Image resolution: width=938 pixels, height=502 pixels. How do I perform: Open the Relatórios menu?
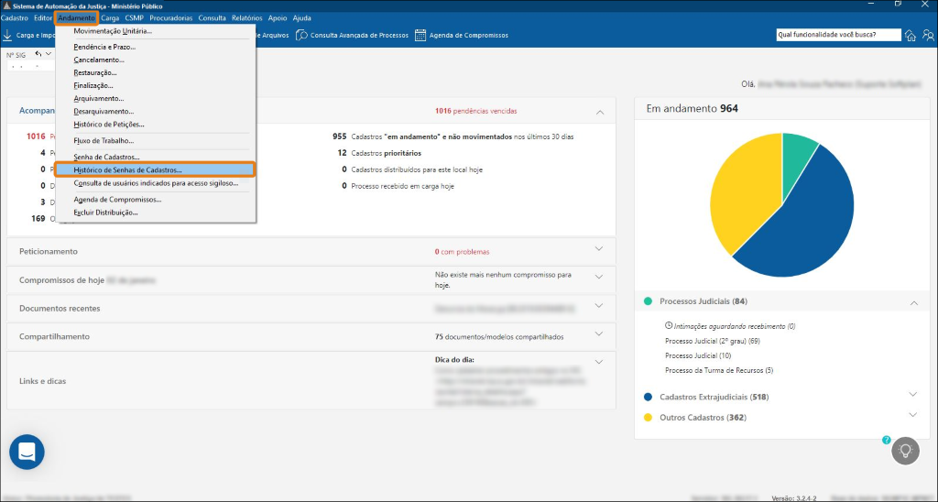(x=247, y=18)
